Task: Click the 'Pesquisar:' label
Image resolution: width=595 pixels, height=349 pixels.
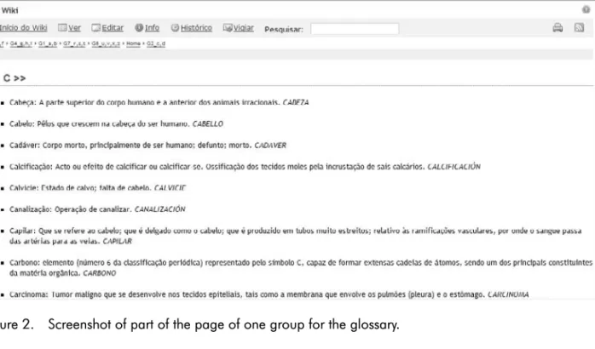Action: point(284,29)
